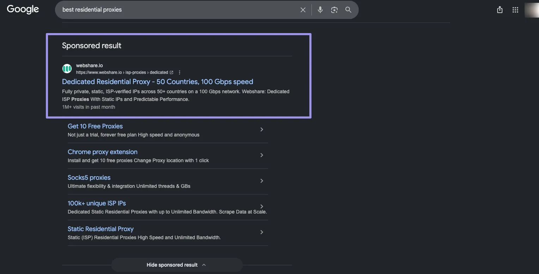Click 'Fully private, static, ISP-verified IPs' ad description

pos(176,95)
